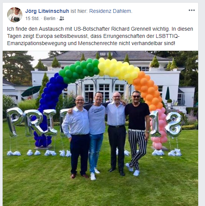Click the post text about US-Botschafter
Image resolution: width=205 pixels, height=206 pixels.
(100, 36)
